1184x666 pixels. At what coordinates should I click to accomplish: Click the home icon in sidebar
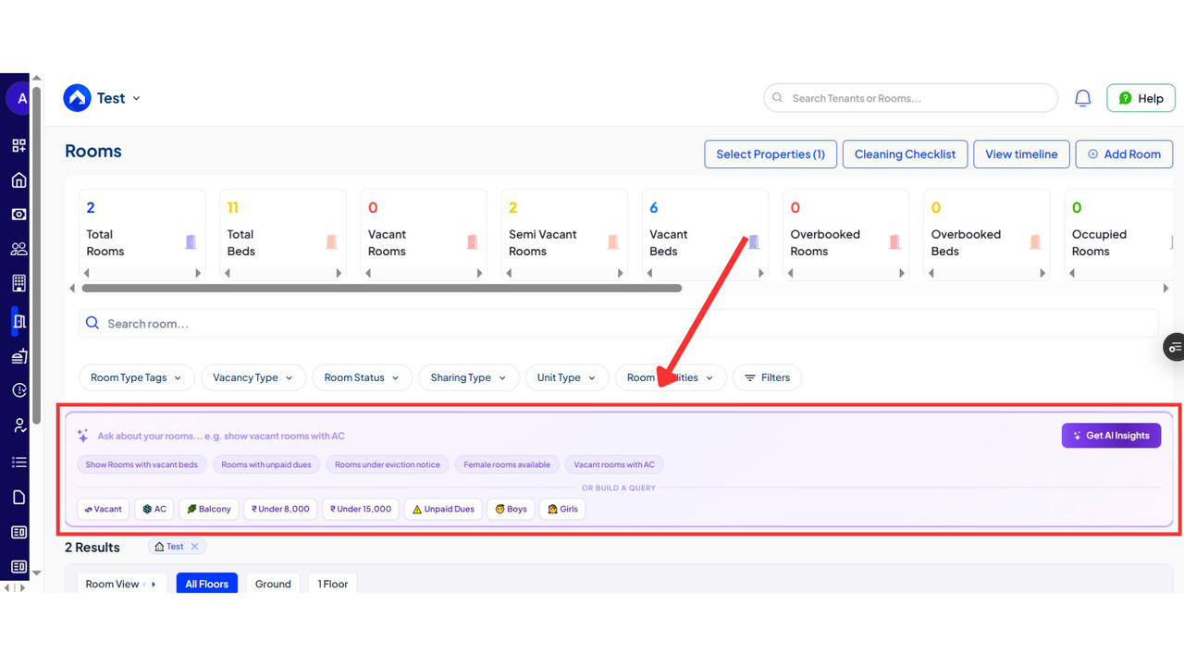pos(18,180)
